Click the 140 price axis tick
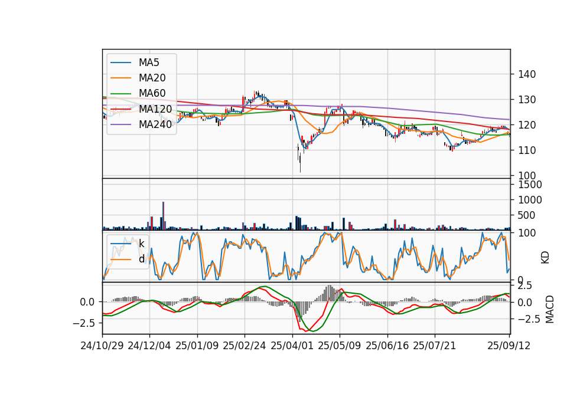This screenshot has height=407, width=567. (x=527, y=74)
